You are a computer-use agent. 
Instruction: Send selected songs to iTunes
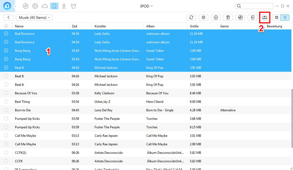pyautogui.click(x=240, y=18)
